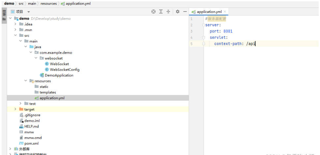Select the mvnw.cmd file

pos(33,138)
